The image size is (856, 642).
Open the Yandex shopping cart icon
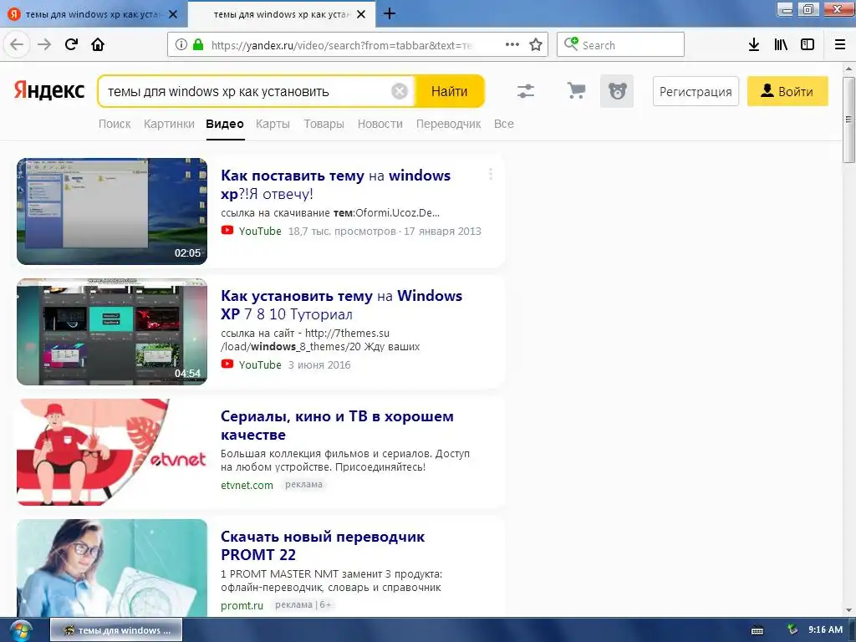576,90
